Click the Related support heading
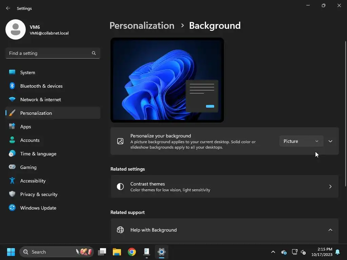This screenshot has width=347, height=260. point(127,212)
